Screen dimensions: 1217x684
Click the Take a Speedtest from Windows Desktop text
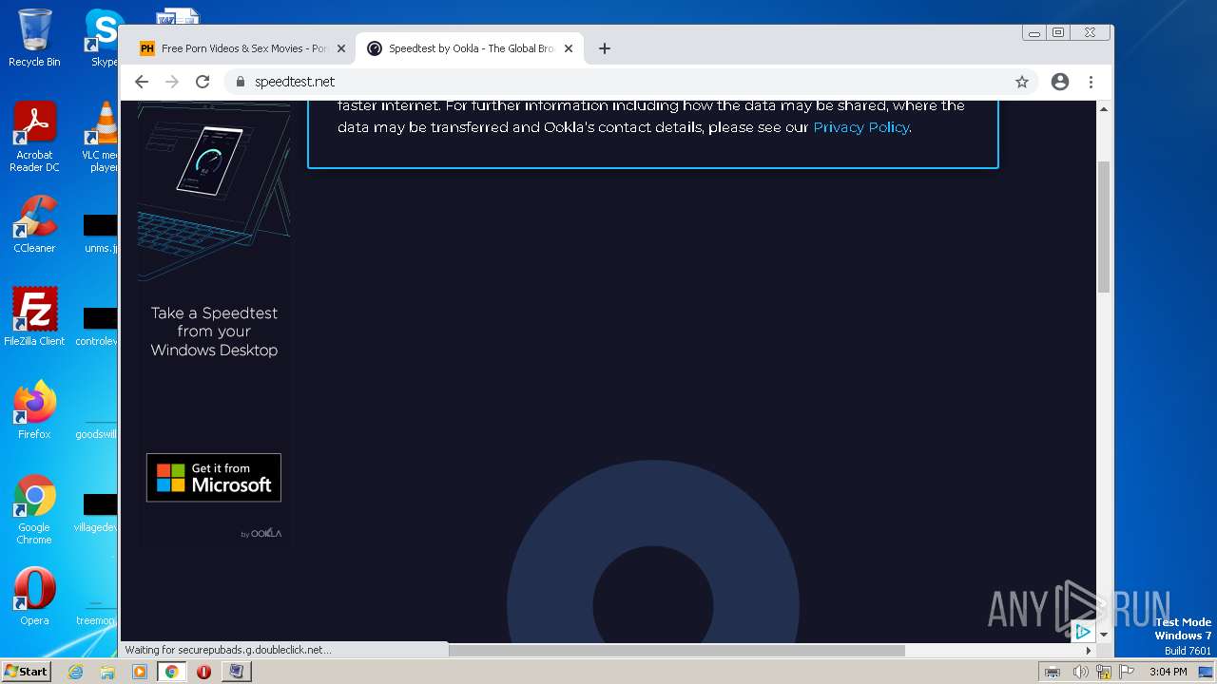tap(214, 332)
